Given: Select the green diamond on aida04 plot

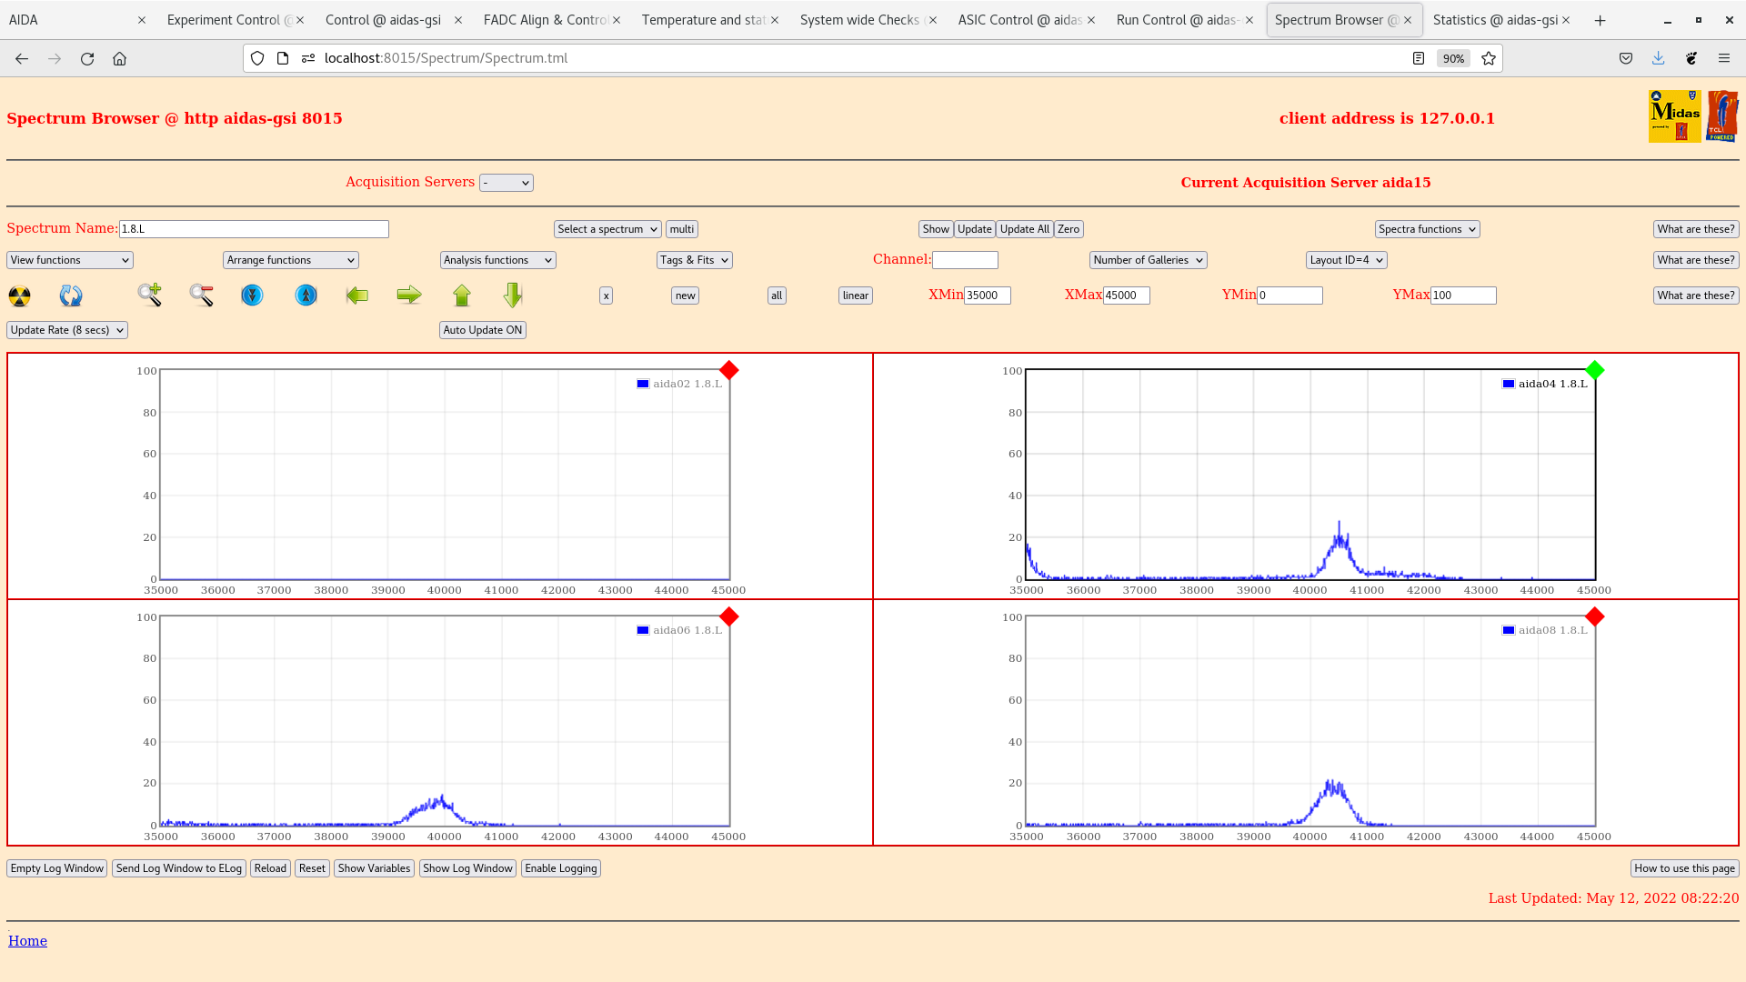Looking at the screenshot, I should click(x=1594, y=370).
